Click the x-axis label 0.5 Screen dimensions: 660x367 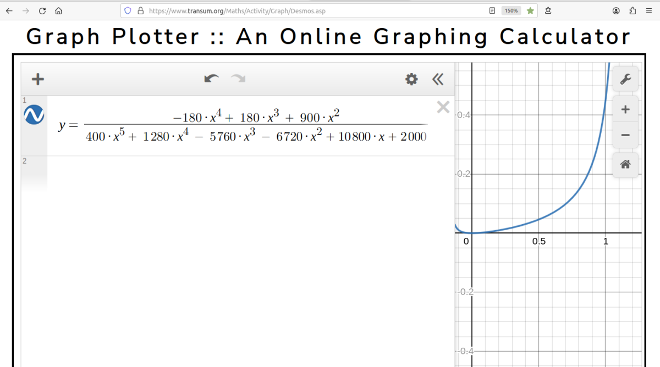538,242
